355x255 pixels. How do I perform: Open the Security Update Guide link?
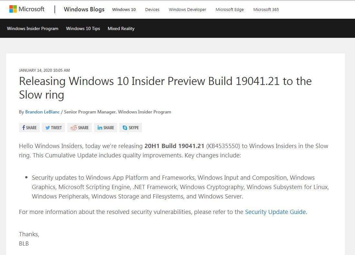[275, 212]
